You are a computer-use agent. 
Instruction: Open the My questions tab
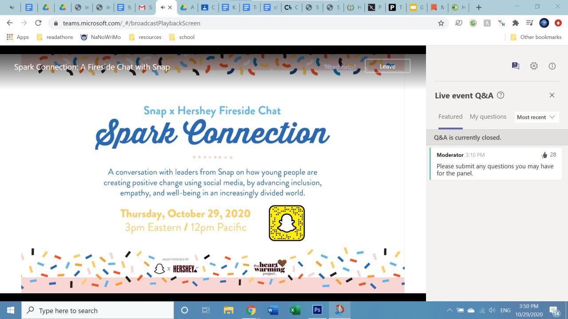(488, 117)
